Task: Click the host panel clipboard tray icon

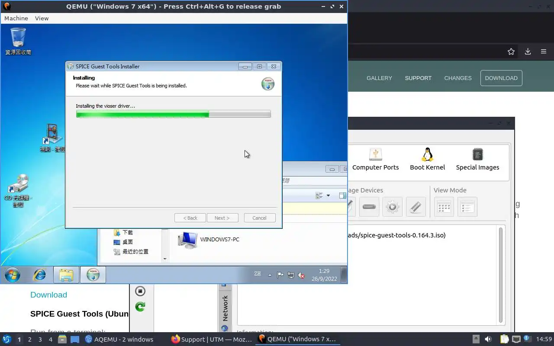Action: coord(504,339)
